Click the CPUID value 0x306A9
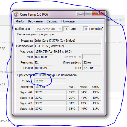Screen dimensions: 127x127 coord(44,68)
